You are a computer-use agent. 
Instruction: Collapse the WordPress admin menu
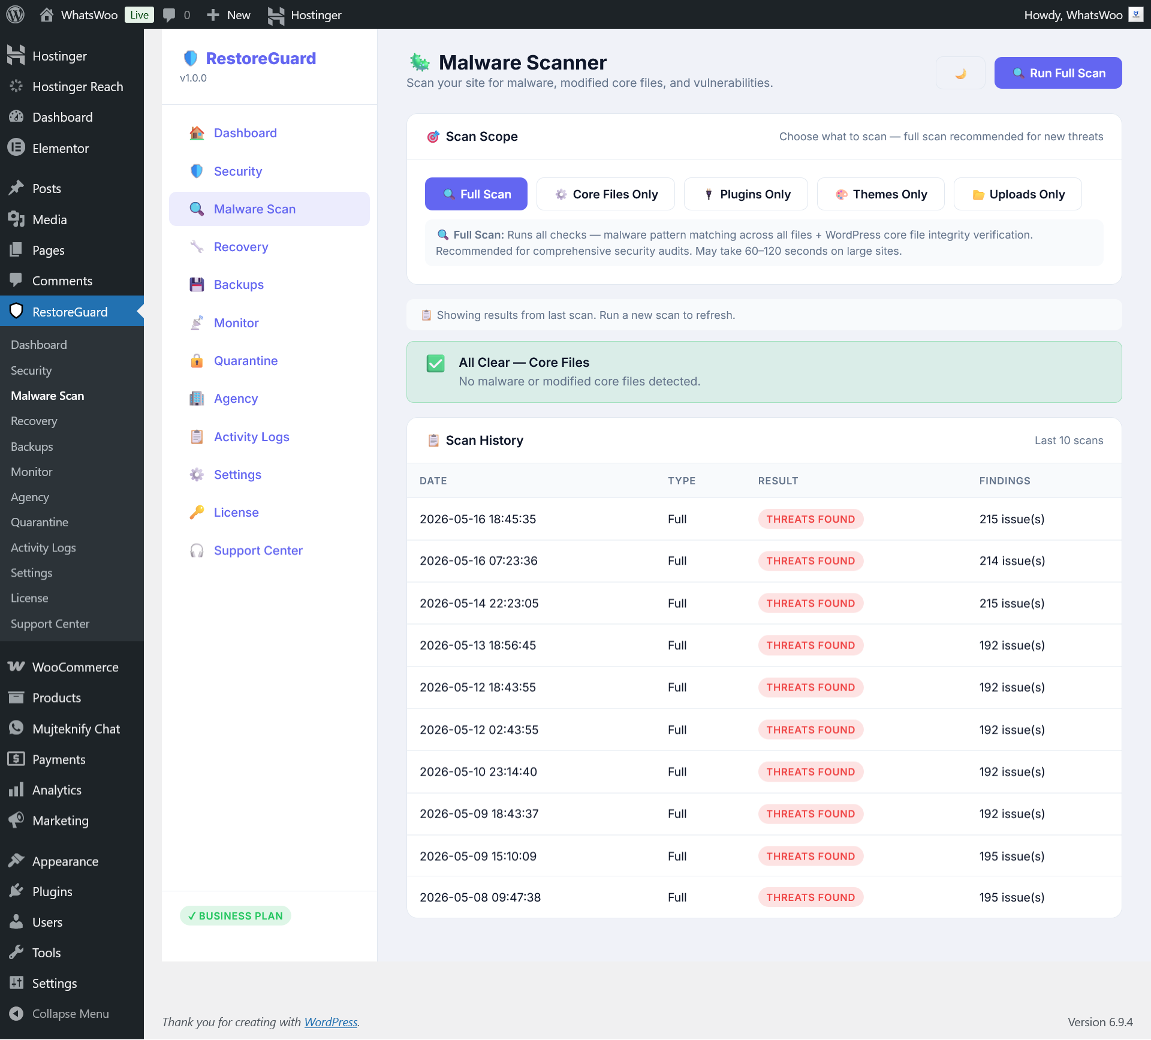coord(72,1014)
